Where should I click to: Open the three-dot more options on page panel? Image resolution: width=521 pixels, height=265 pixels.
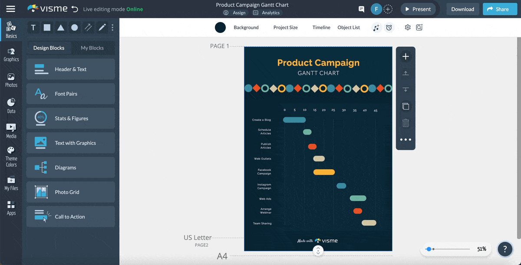tap(405, 139)
